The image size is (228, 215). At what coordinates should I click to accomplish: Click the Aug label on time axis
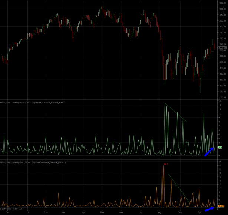[159, 212]
